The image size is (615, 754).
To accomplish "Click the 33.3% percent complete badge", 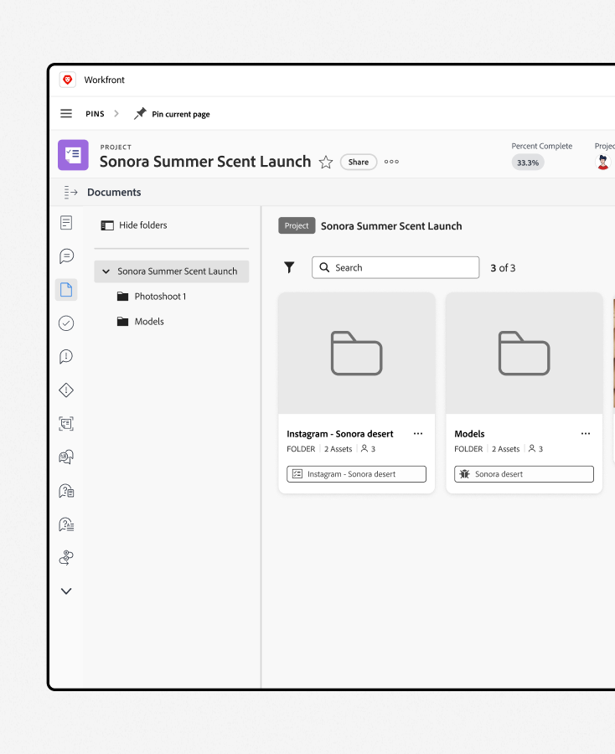I will 528,163.
